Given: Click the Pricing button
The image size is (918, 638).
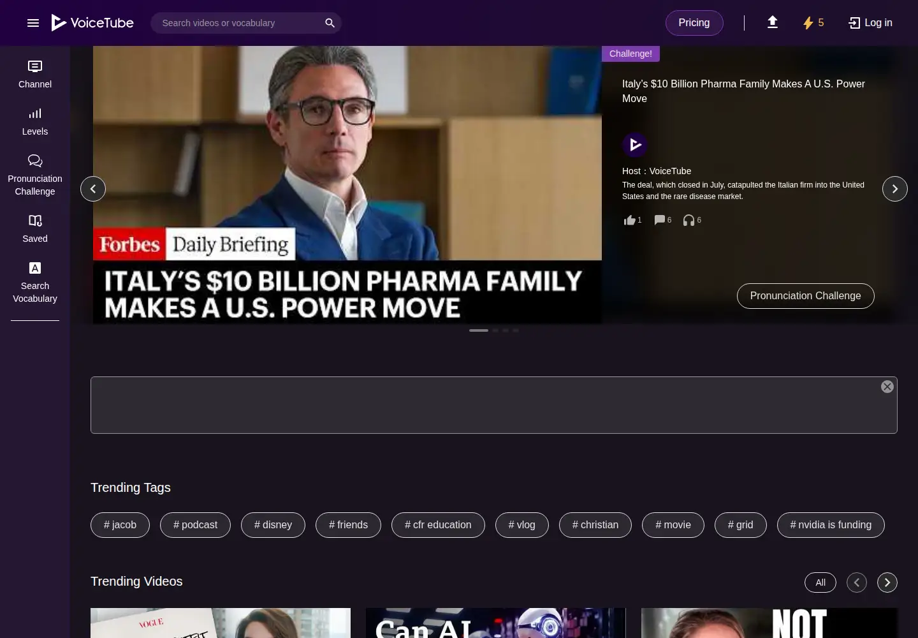Looking at the screenshot, I should 694,23.
